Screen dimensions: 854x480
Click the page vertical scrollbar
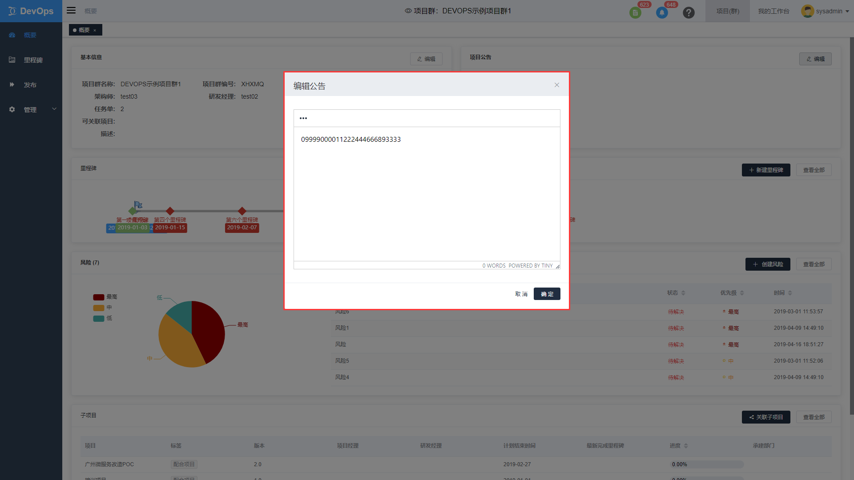coord(851,226)
